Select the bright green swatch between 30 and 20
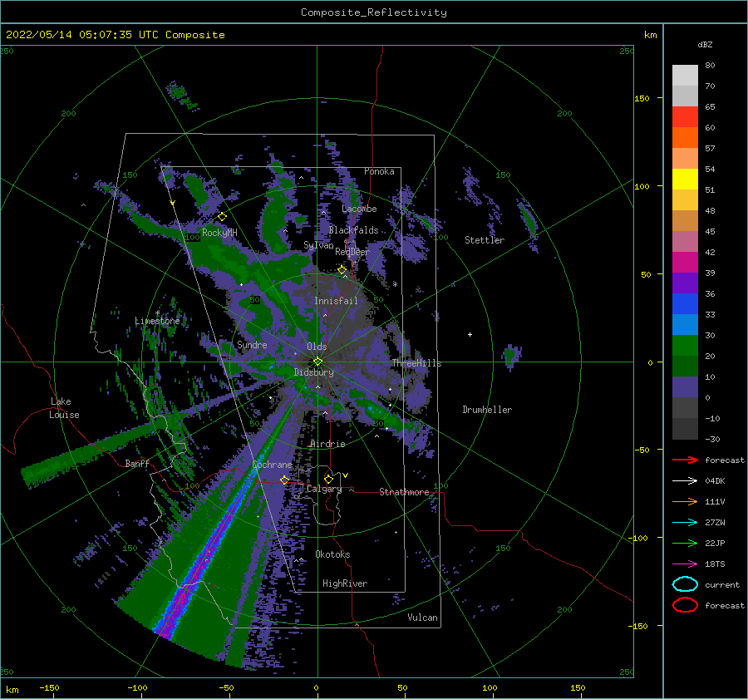Viewport: 748px width, 699px height. [x=685, y=346]
